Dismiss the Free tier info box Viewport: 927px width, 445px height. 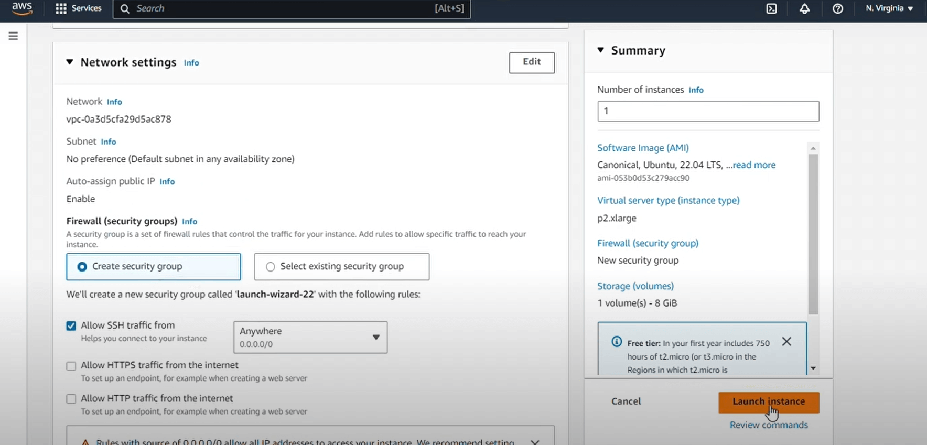click(x=786, y=342)
